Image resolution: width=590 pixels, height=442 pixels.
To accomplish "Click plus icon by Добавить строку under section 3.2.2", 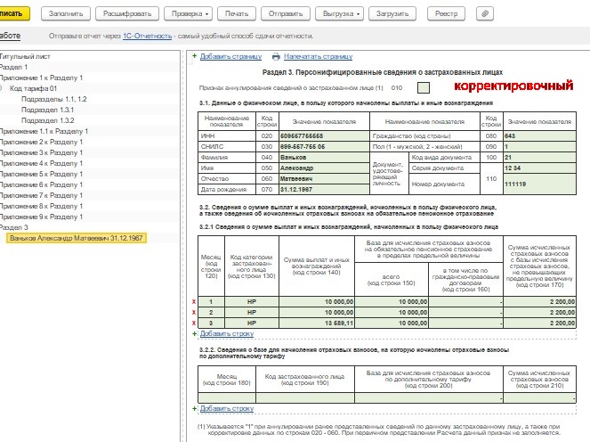I will [195, 408].
